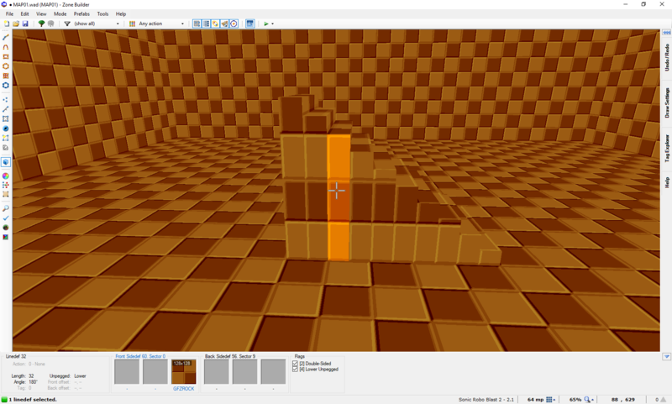This screenshot has width=672, height=404.
Task: Click the Save map icon
Action: (x=25, y=24)
